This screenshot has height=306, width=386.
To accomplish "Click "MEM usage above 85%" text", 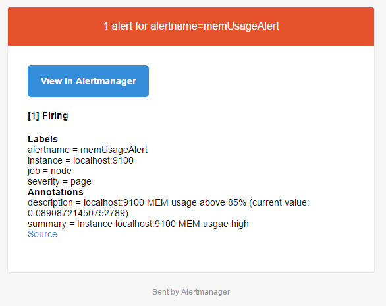I will (196, 202).
